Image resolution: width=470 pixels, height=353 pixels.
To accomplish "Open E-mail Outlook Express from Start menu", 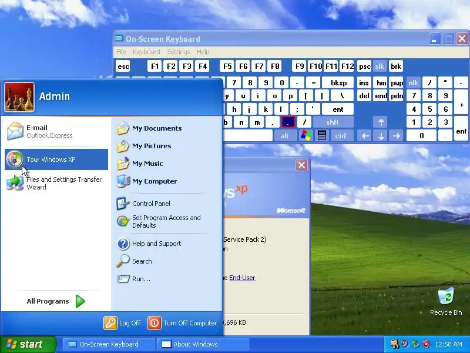I will 56,131.
